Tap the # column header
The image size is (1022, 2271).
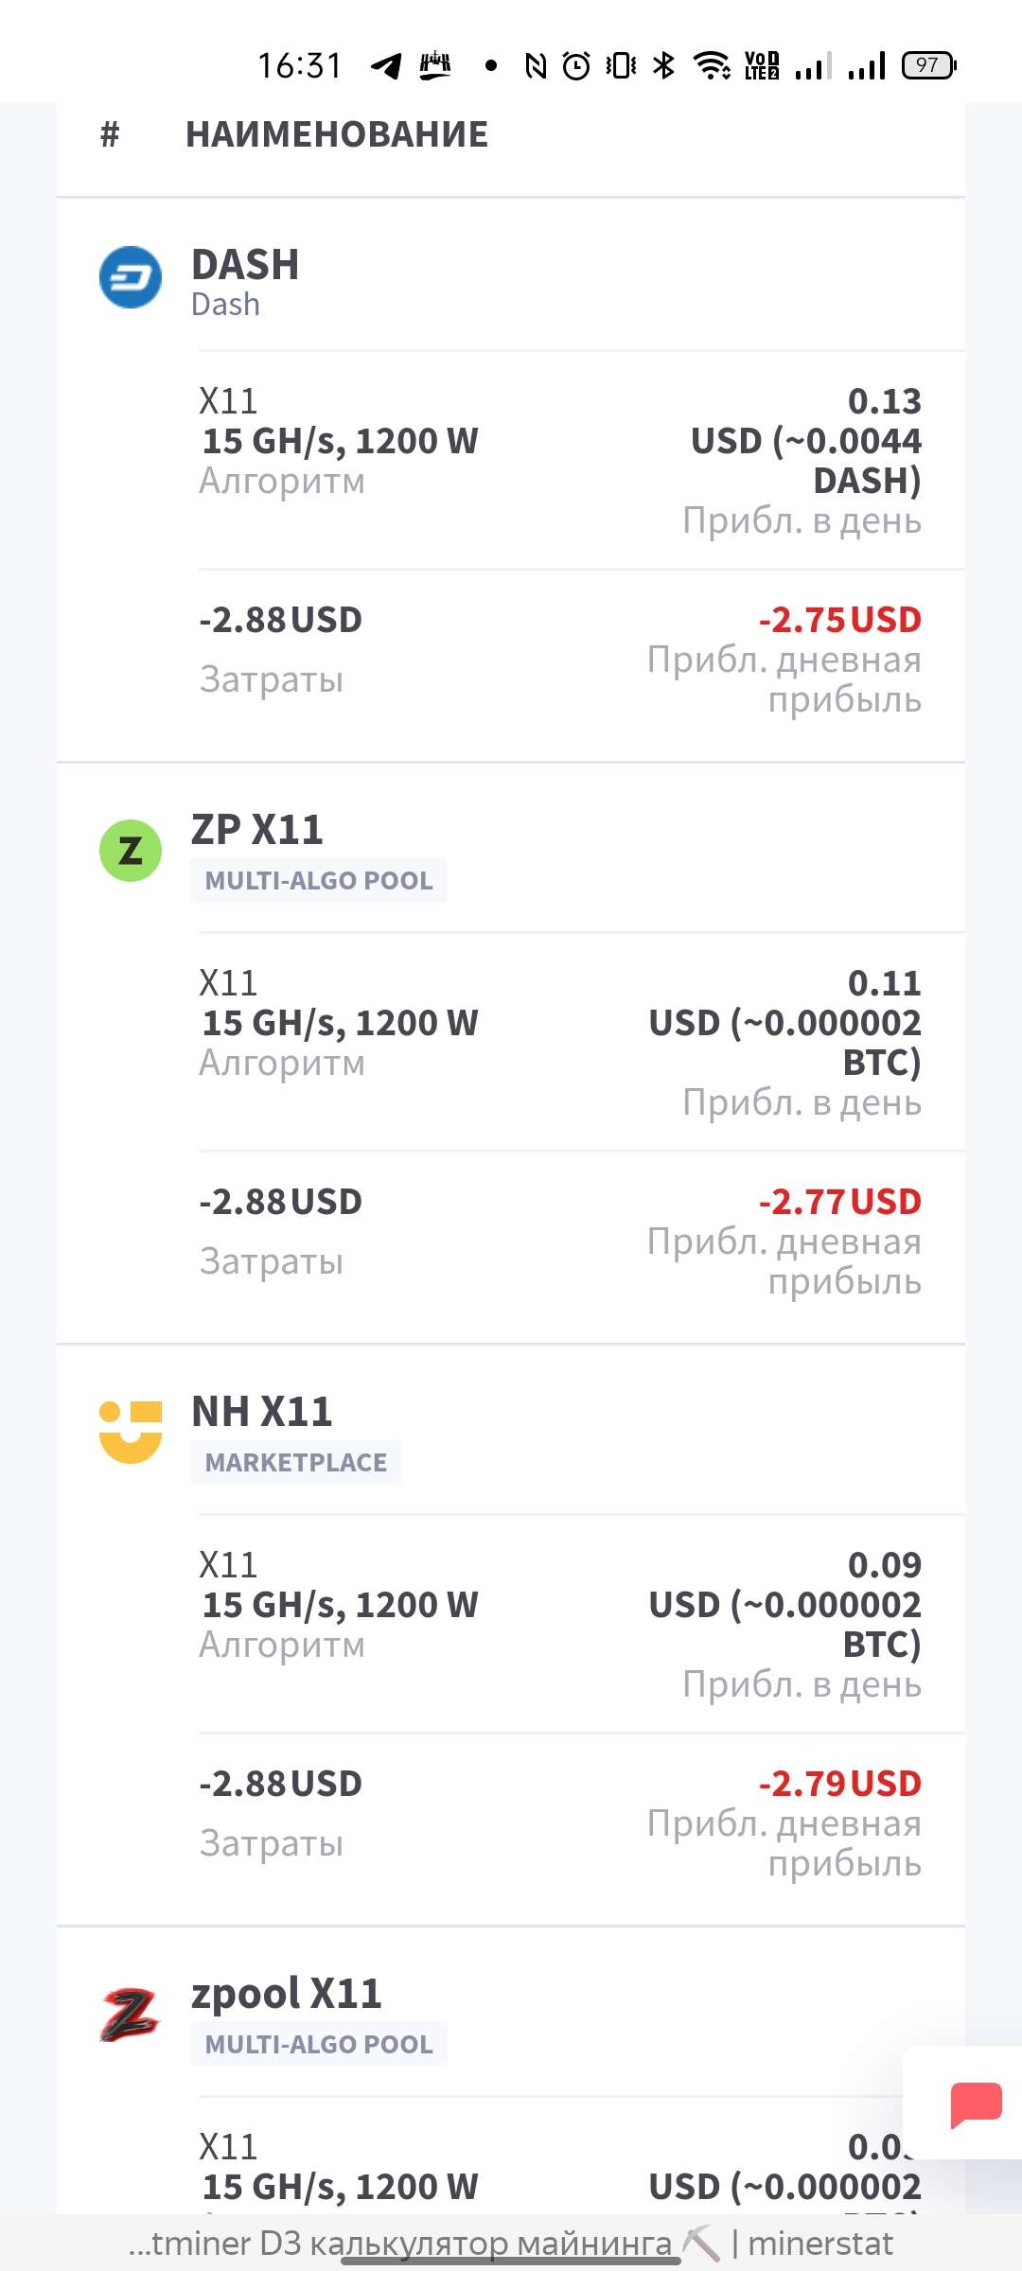[110, 134]
